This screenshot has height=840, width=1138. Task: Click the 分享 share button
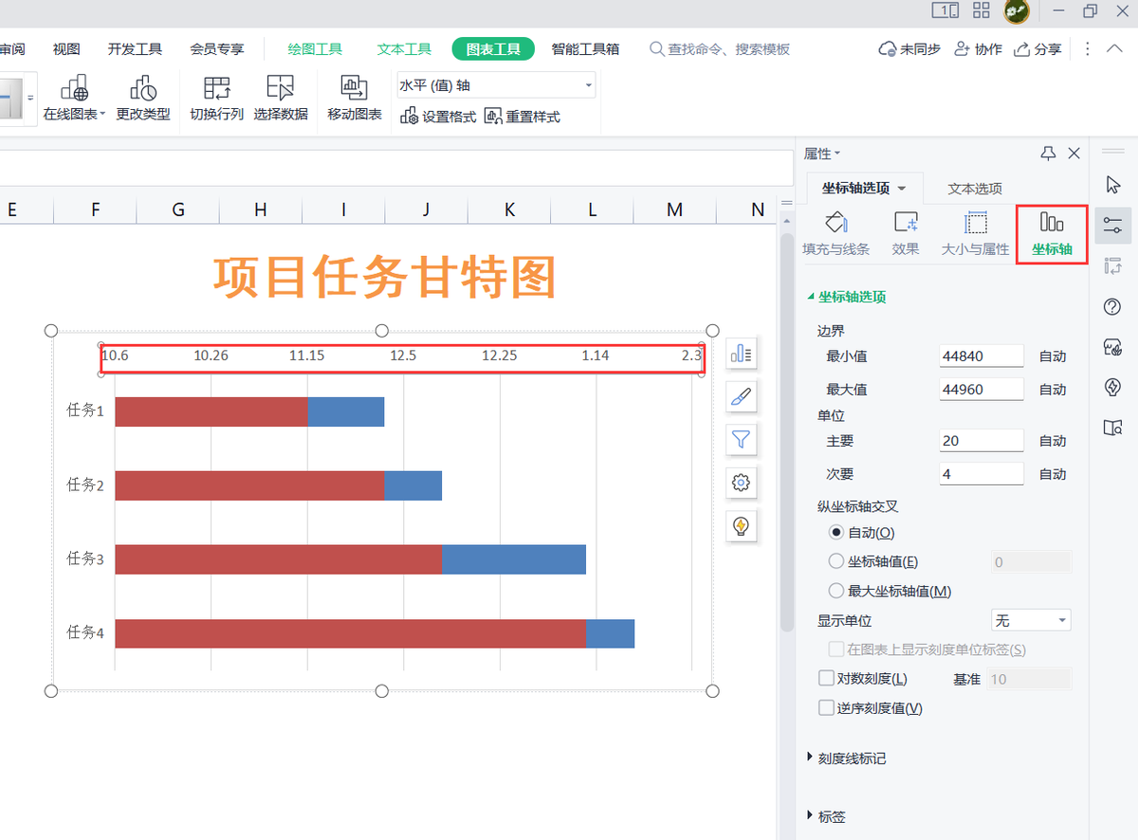coord(1037,49)
